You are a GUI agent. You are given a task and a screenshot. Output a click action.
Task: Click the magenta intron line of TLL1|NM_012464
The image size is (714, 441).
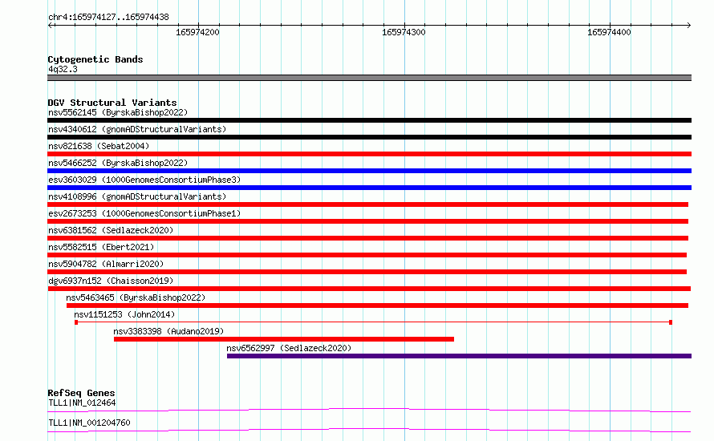[369, 410]
